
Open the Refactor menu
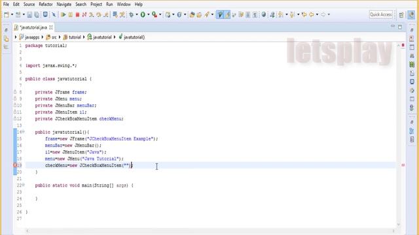pyautogui.click(x=46, y=5)
